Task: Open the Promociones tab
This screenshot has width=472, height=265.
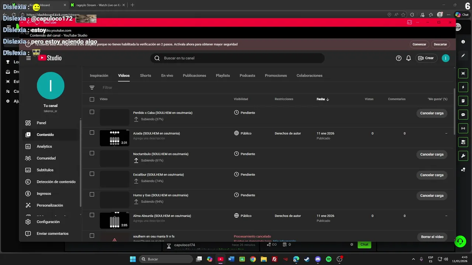Action: [276, 75]
